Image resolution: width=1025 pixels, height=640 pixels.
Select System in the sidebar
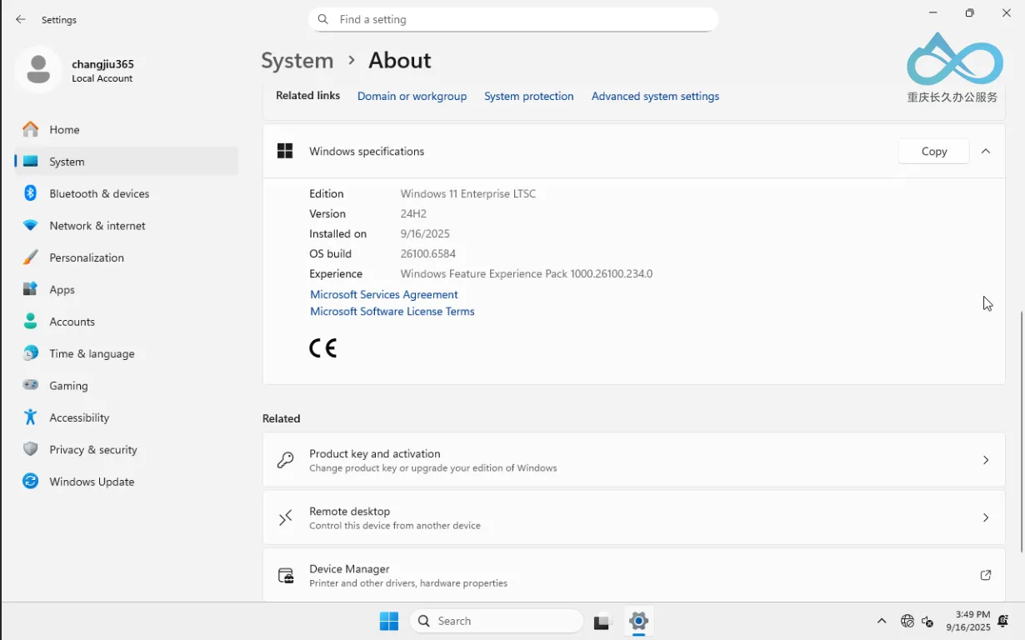click(127, 162)
